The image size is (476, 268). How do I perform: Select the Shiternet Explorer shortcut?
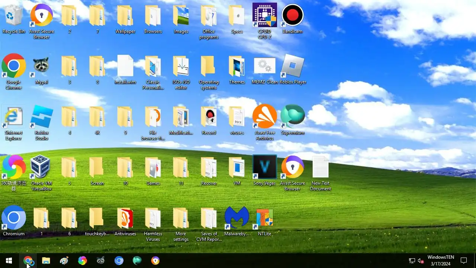click(14, 123)
